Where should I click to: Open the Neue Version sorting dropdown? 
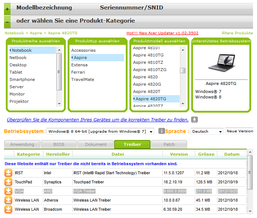tap(239, 131)
